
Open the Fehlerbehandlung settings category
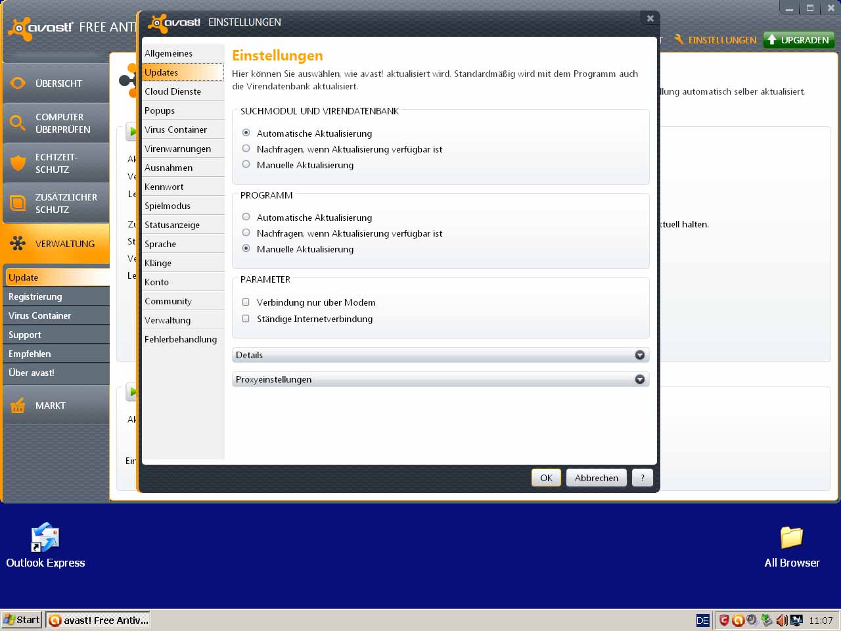pyautogui.click(x=183, y=339)
